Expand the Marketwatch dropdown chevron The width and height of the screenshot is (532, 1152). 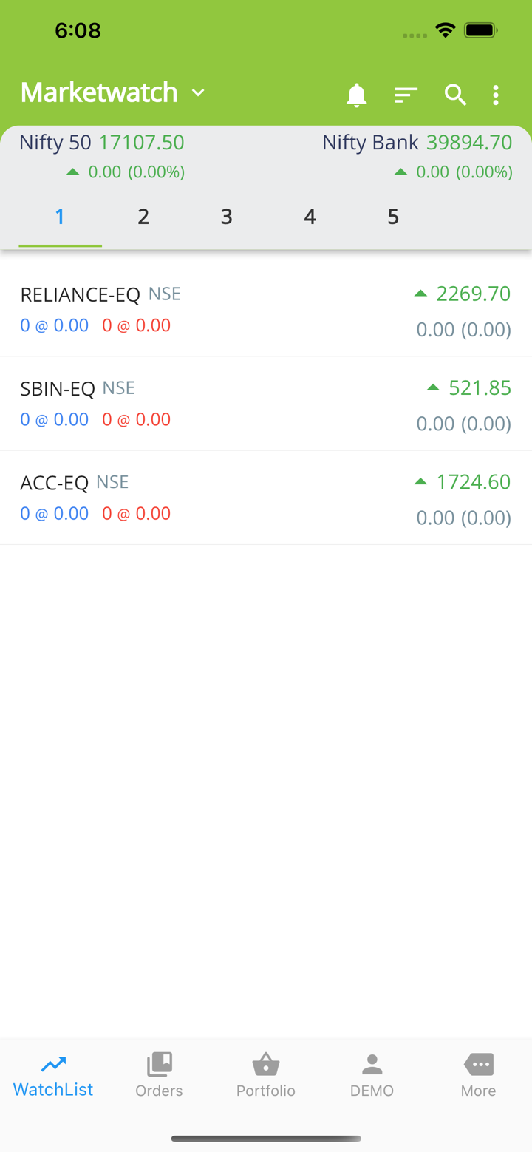click(x=198, y=92)
